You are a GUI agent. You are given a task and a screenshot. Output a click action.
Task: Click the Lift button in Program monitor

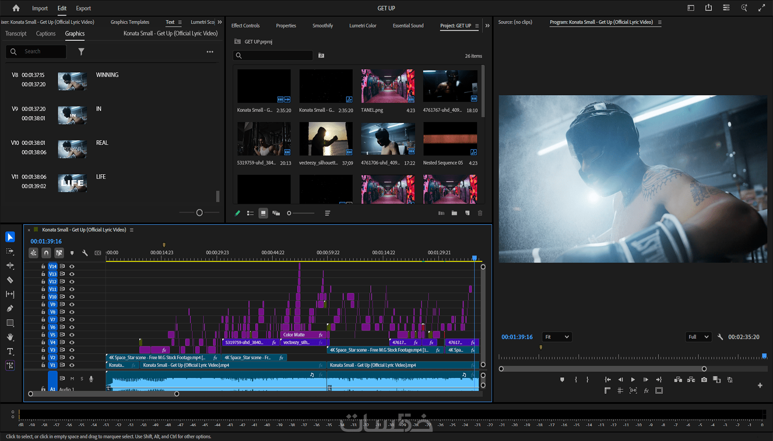pos(678,380)
